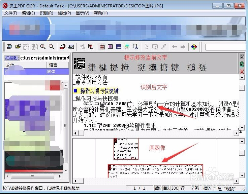This screenshot has width=248, height=194.
Task: Click the text 1.1中望CAD 2008的软硬件要求
Action: click(x=120, y=125)
